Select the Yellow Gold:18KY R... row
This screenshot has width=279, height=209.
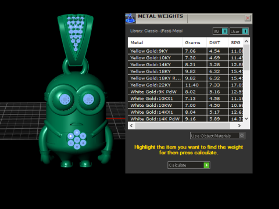[x=185, y=78]
